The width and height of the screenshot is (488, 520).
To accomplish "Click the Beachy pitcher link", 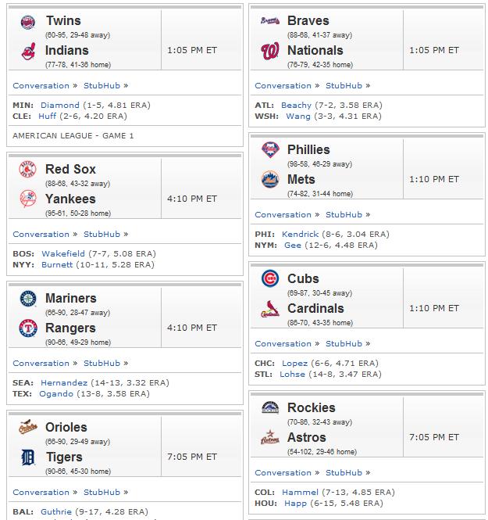I will point(296,105).
